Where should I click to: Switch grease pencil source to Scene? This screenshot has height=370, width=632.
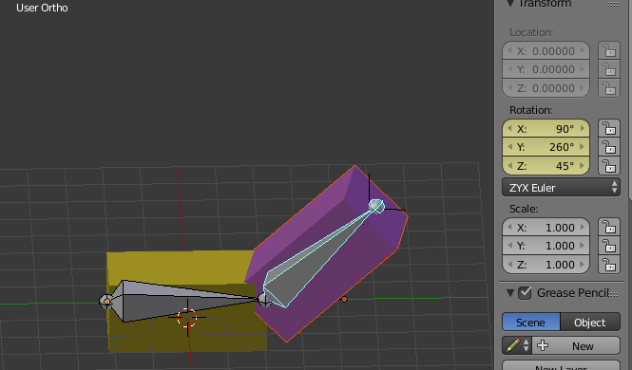point(531,323)
